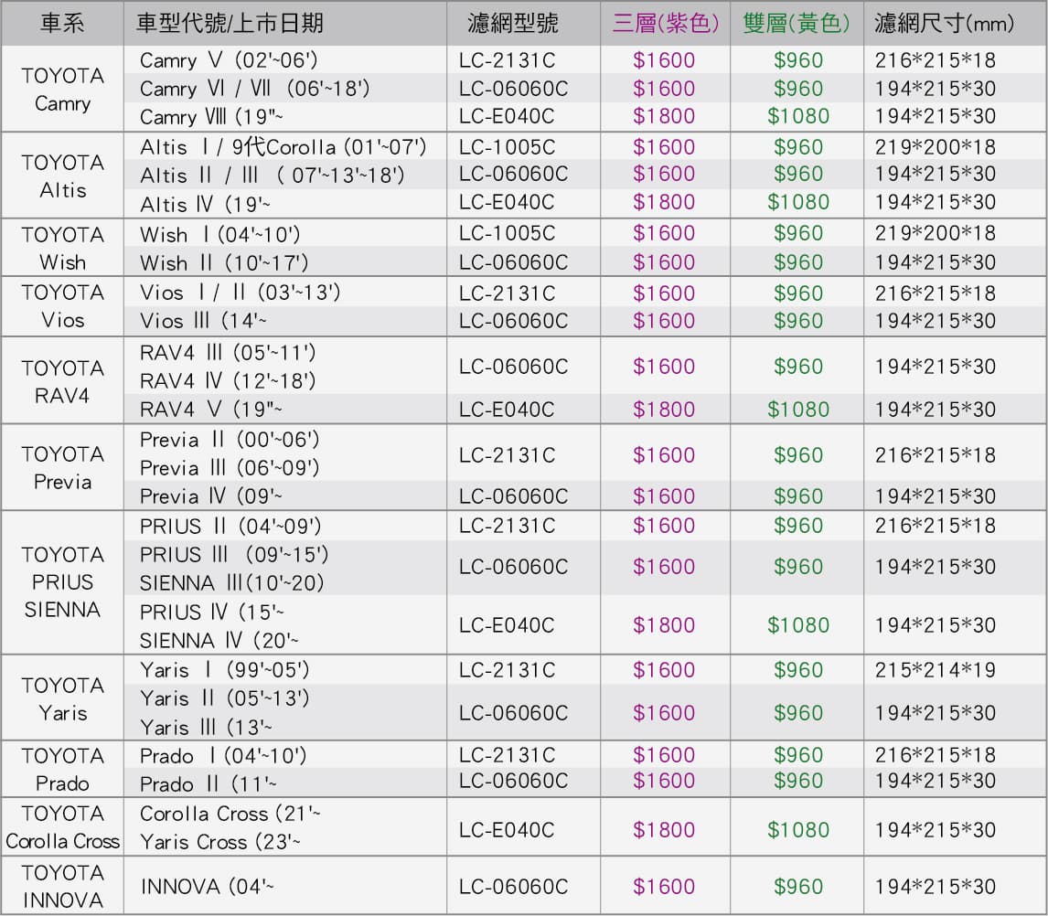Select the 濾網尺寸(mm) column header
Image resolution: width=1048 pixels, height=916 pixels.
click(x=944, y=24)
